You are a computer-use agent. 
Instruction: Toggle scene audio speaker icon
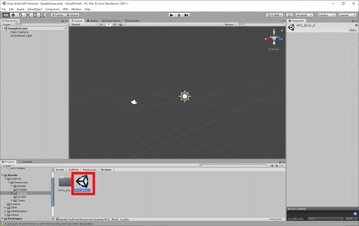click(x=115, y=25)
